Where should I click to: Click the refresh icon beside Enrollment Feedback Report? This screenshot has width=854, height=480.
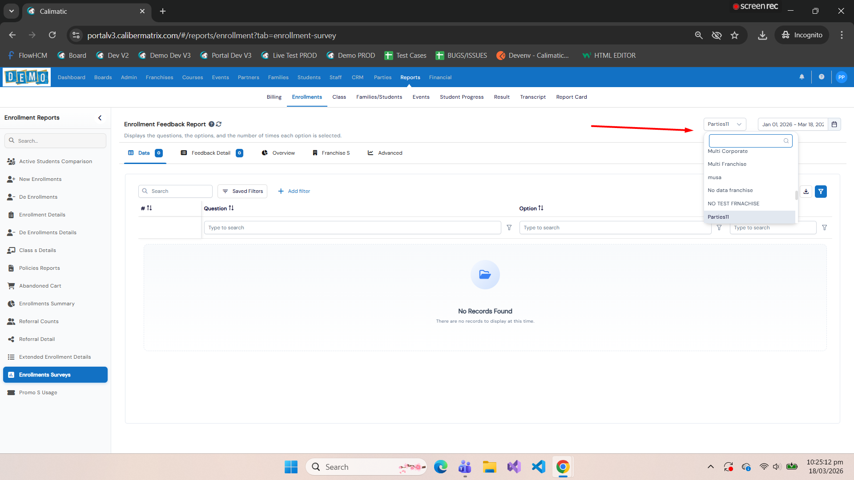point(219,124)
